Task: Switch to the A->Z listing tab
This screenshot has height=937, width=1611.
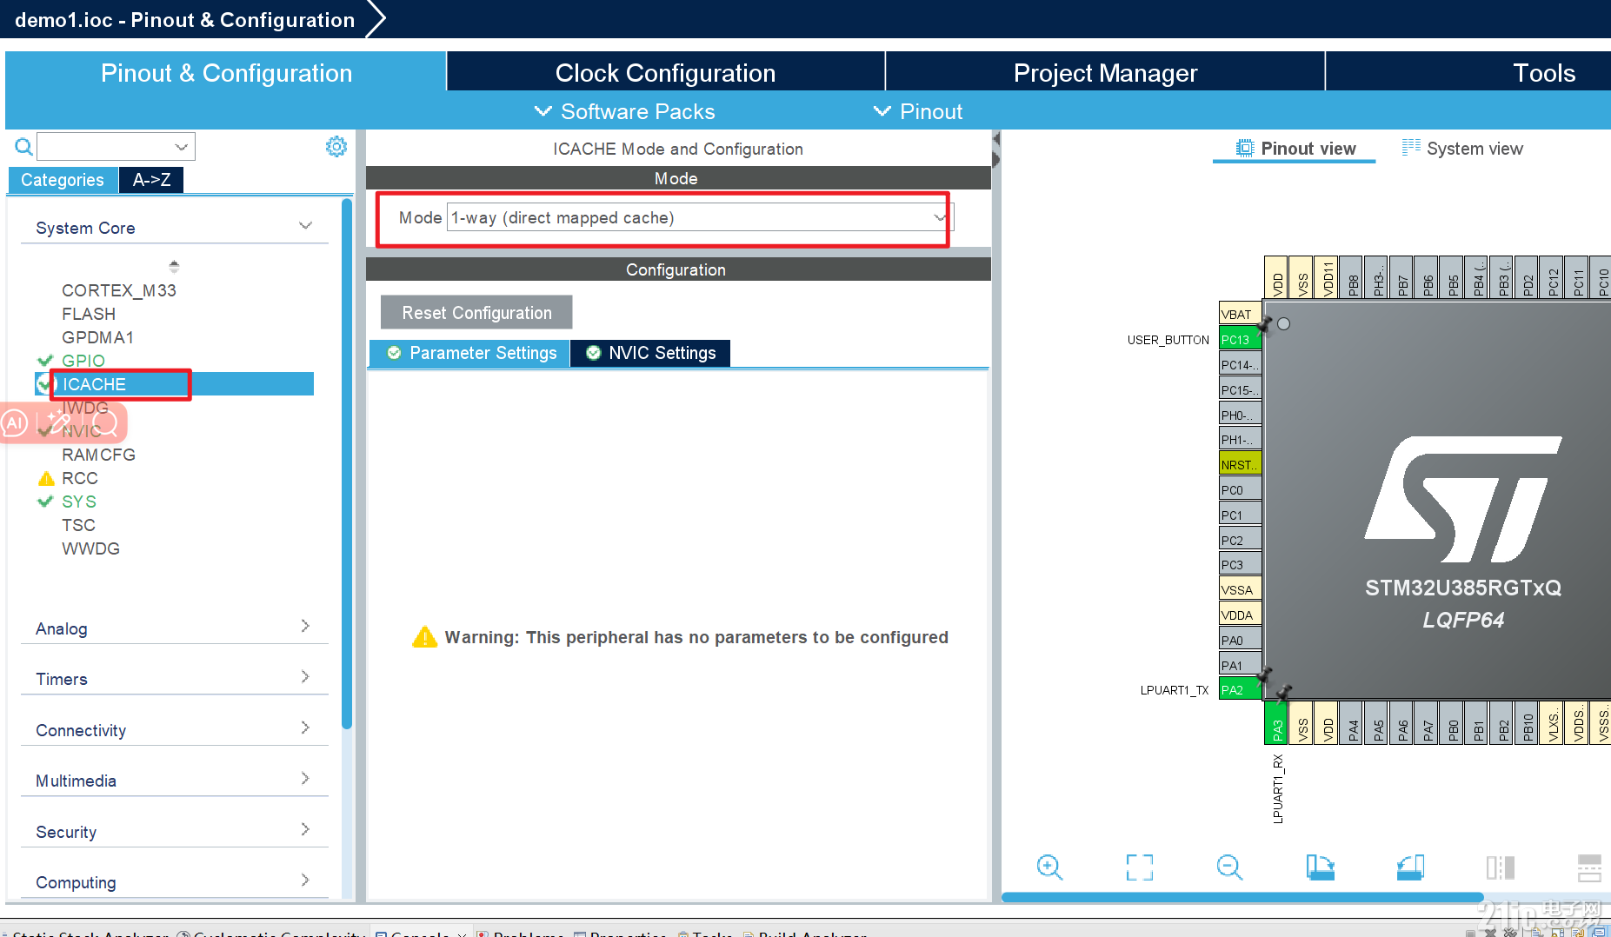Action: point(151,180)
